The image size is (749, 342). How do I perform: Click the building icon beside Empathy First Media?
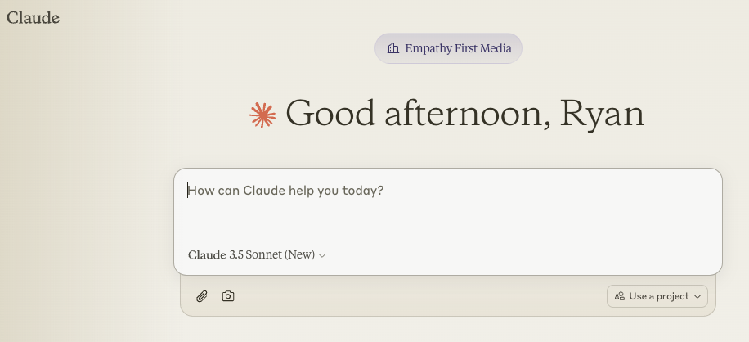pyautogui.click(x=393, y=48)
